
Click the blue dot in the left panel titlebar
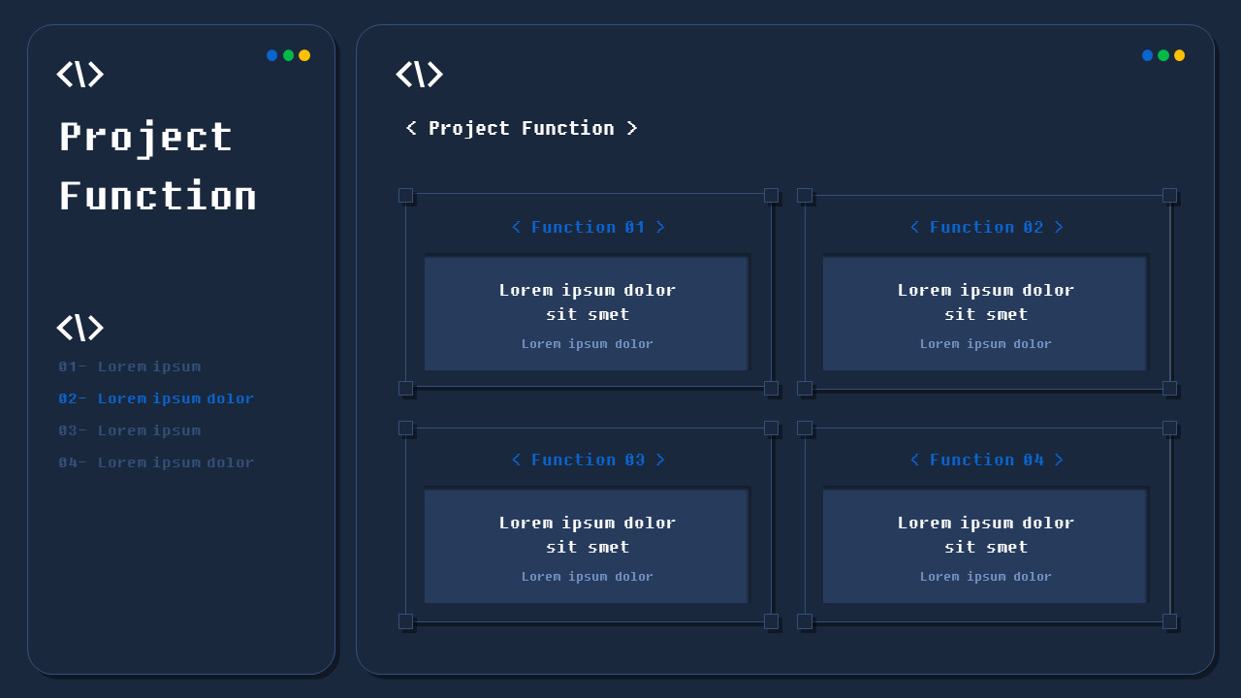tap(272, 55)
